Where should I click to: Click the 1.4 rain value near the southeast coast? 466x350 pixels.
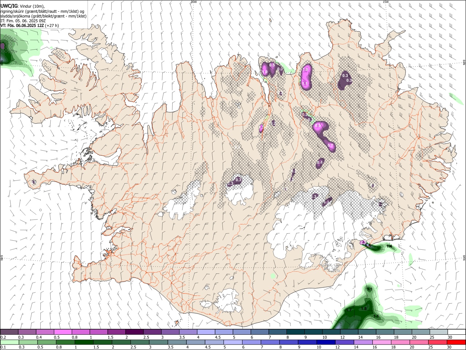[389, 246]
